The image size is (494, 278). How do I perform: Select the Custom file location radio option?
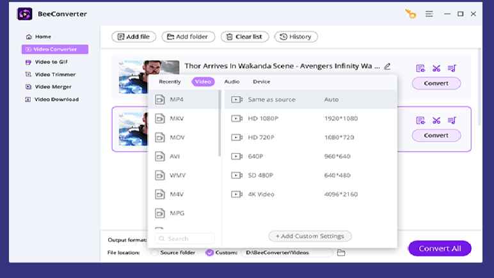tap(209, 252)
